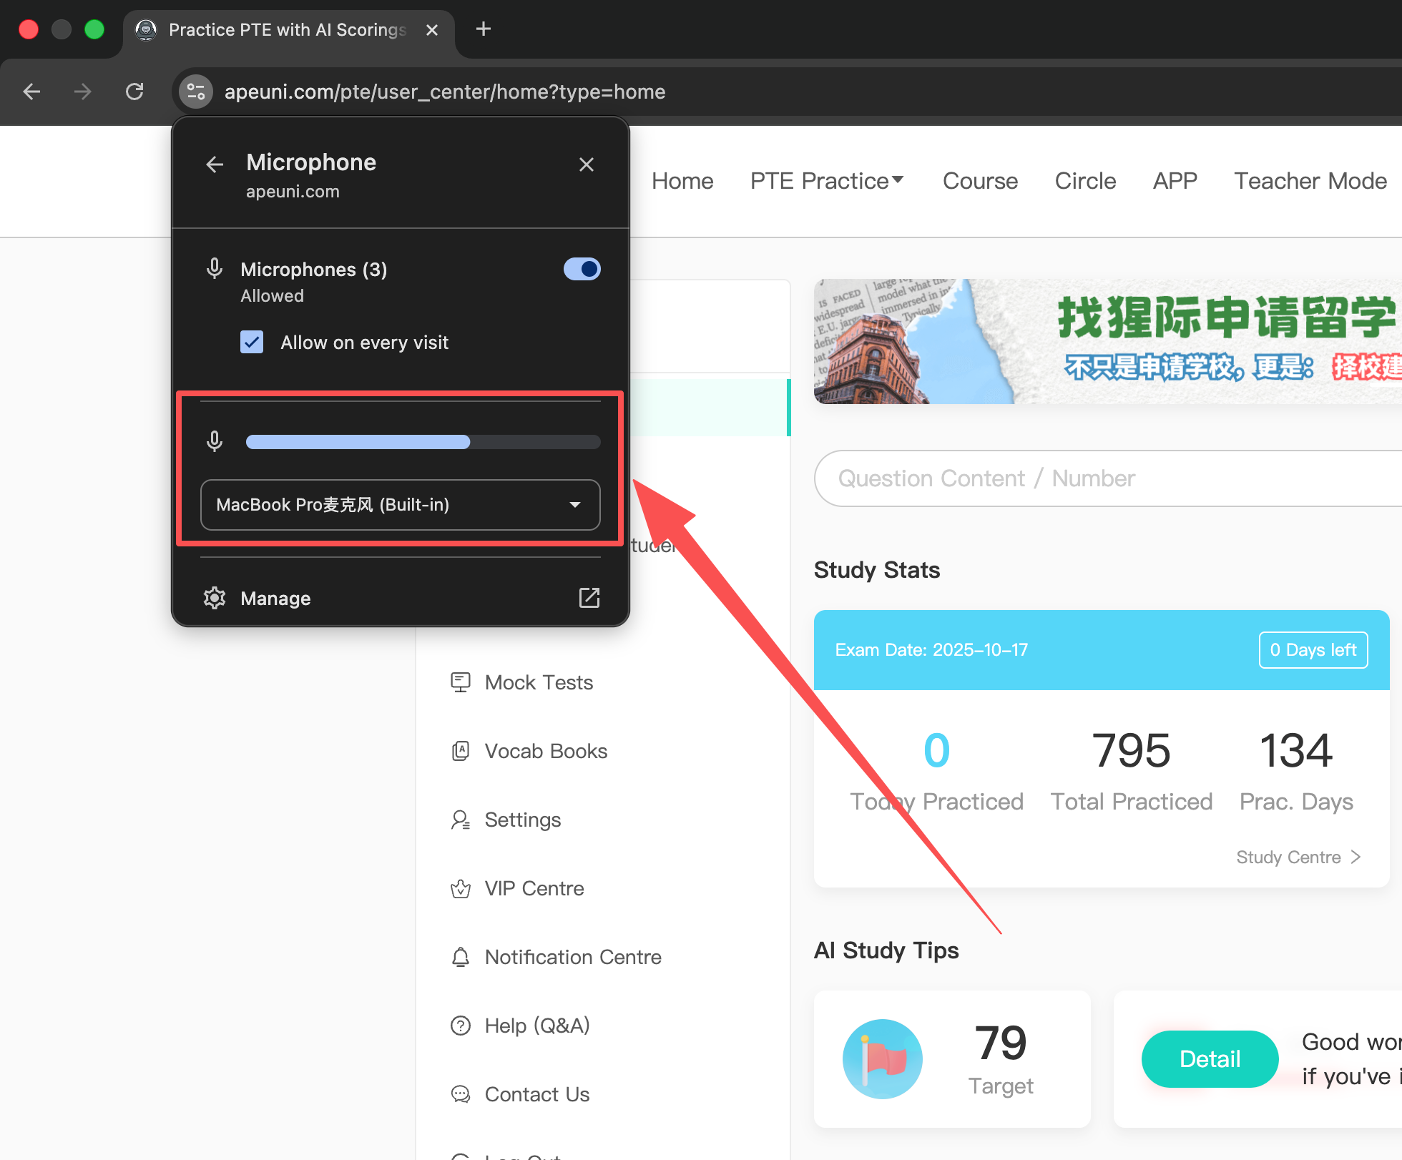Open the MacBook Pro microphone dropdown
1402x1160 pixels.
tap(400, 505)
